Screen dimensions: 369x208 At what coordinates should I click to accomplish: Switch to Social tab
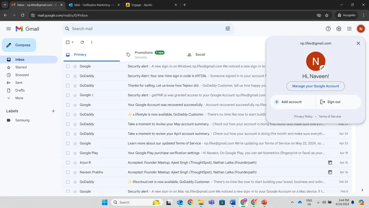point(200,54)
